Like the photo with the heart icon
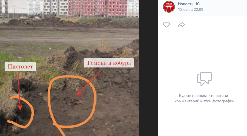Viewport: 247px width, 136px height. pyautogui.click(x=166, y=25)
